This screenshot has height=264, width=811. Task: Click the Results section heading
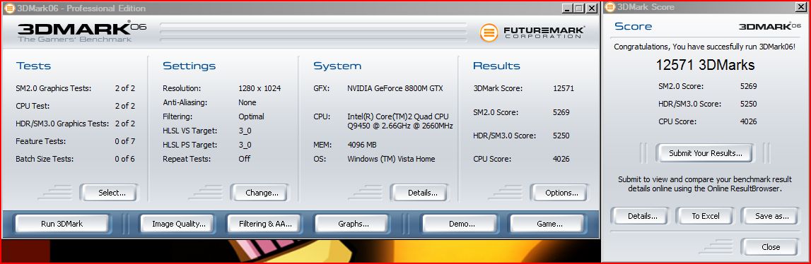[496, 66]
